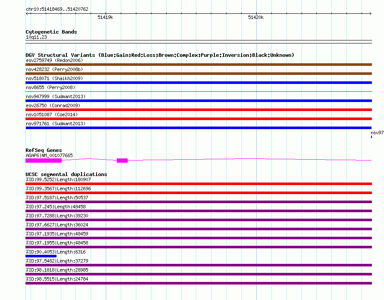
Task: Click label %ID:98.1818|Length:28985
Action: coord(57,270)
